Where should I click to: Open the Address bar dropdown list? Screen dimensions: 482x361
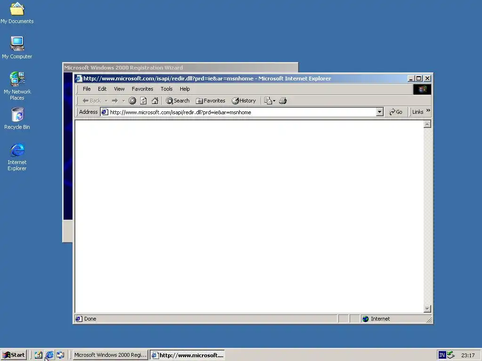point(380,112)
